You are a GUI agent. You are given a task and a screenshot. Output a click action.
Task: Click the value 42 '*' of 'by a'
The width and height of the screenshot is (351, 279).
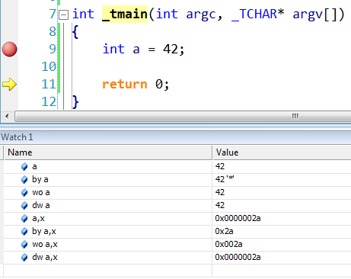click(x=225, y=179)
